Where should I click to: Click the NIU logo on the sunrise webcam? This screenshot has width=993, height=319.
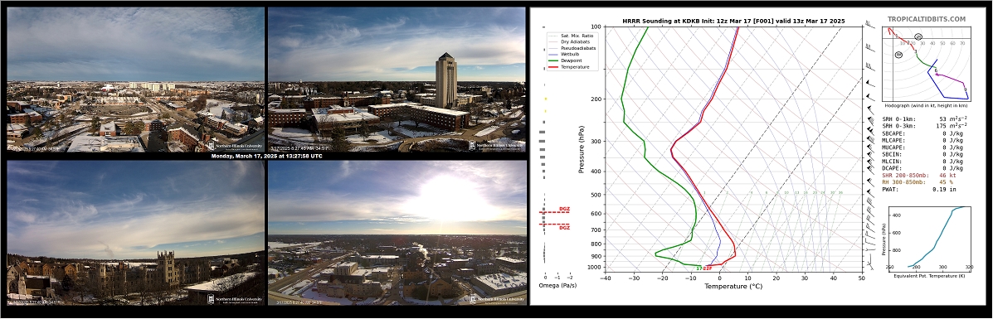tap(497, 300)
